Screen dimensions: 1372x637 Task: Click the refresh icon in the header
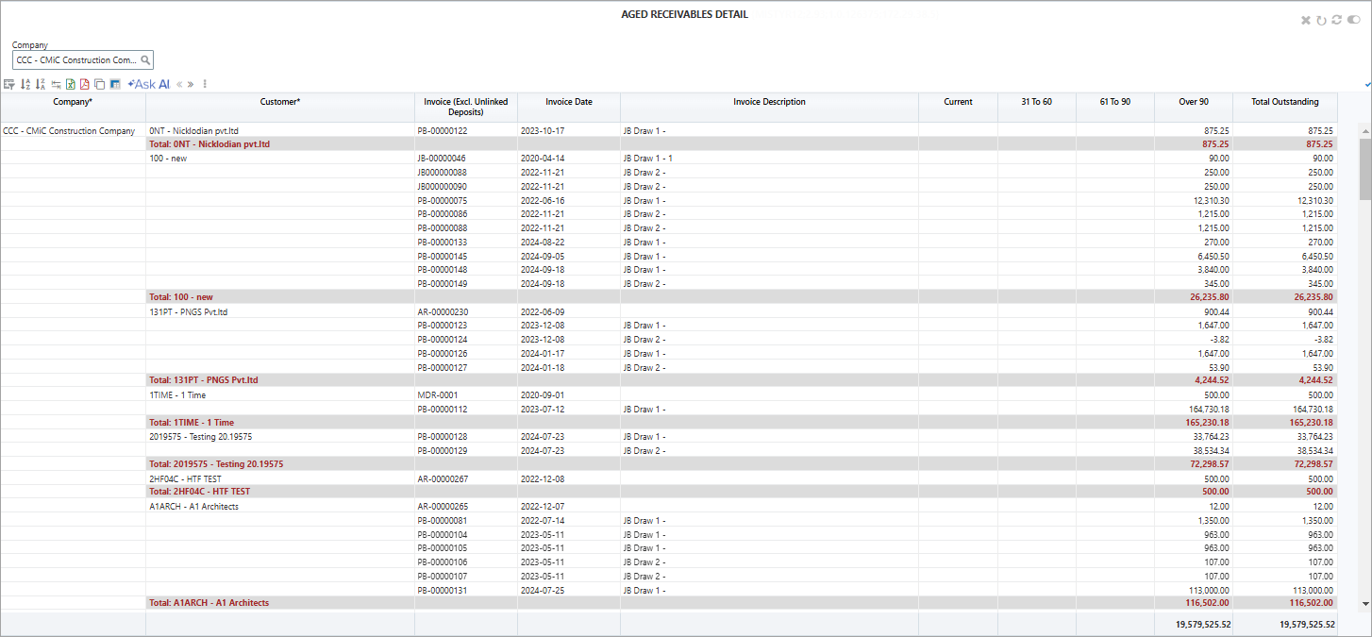[x=1336, y=20]
